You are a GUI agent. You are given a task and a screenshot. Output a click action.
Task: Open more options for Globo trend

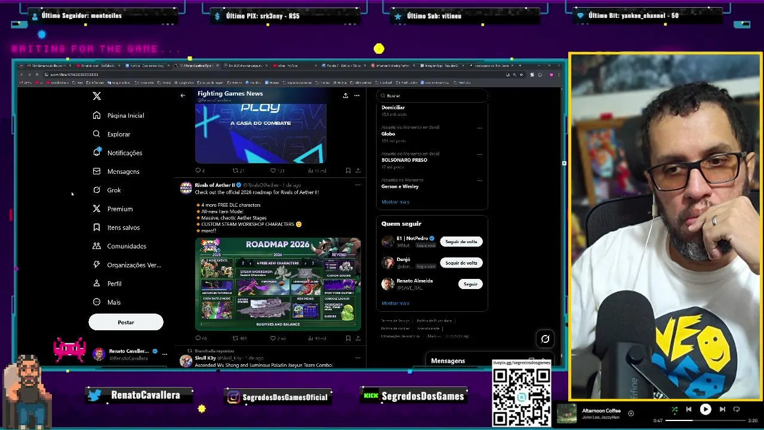479,128
